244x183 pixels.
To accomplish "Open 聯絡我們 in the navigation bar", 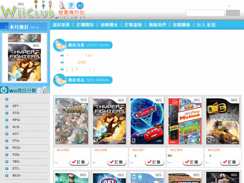I will click(157, 25).
